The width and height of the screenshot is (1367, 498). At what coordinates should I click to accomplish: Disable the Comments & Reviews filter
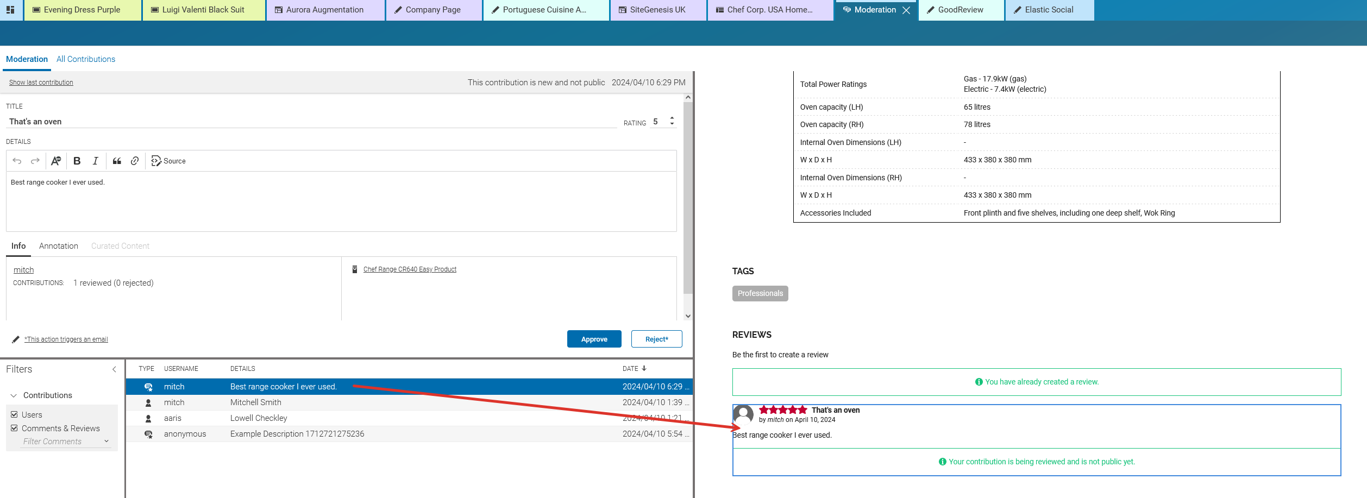(15, 428)
